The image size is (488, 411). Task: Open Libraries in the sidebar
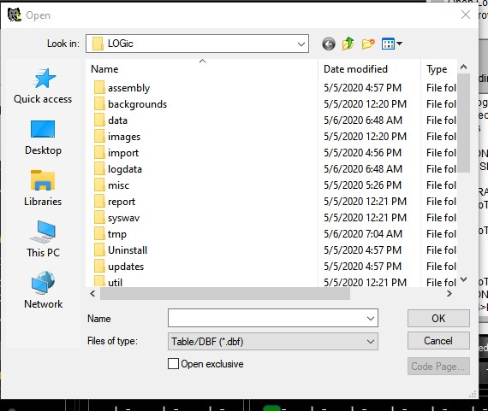click(43, 188)
